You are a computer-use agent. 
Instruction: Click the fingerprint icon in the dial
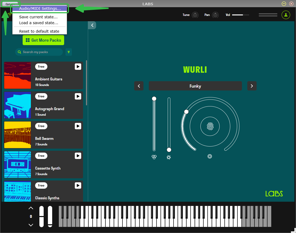click(210, 127)
